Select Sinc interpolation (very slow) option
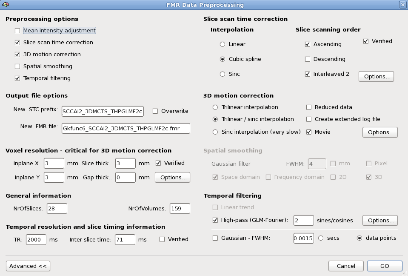This screenshot has height=276, width=408. tap(215, 132)
